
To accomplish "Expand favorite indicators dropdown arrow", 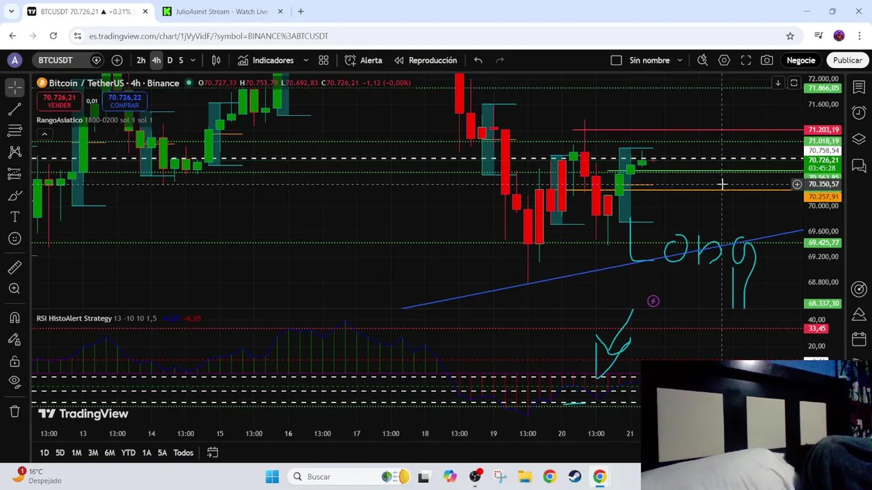I will pyautogui.click(x=306, y=61).
